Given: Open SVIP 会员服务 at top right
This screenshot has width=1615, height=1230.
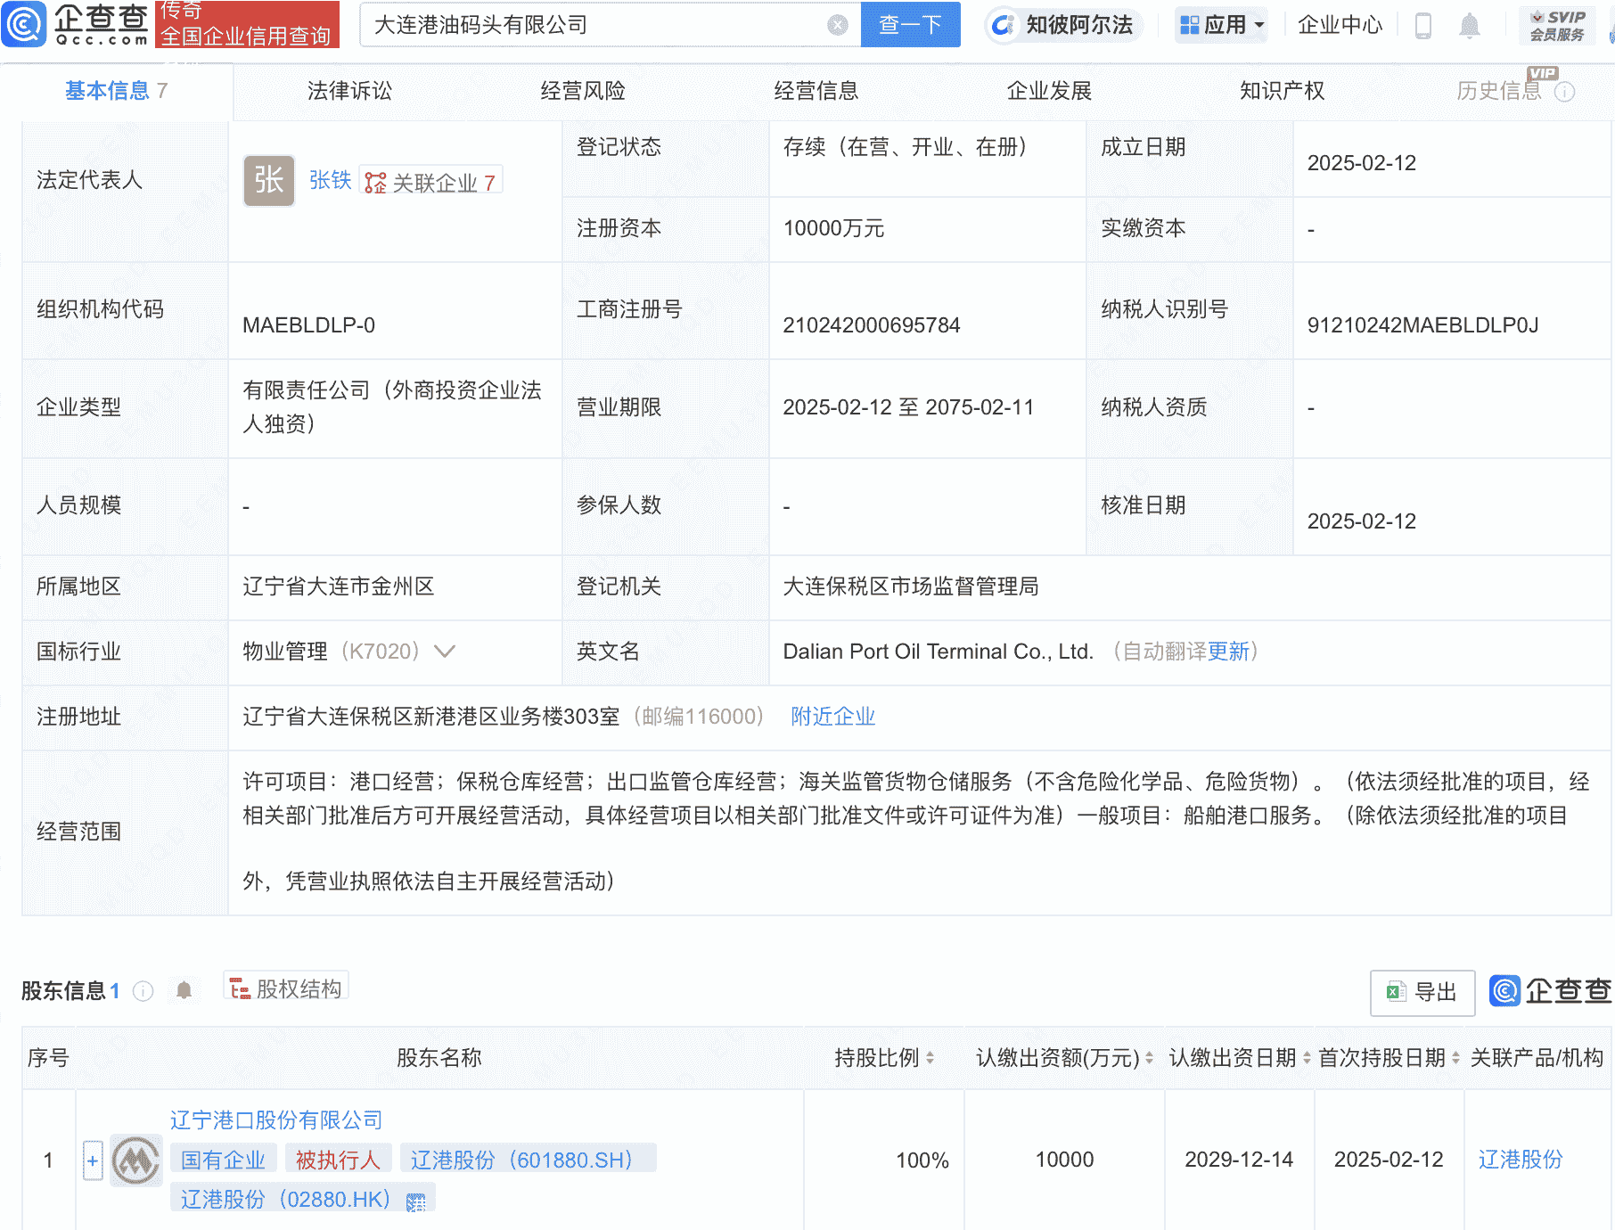Looking at the screenshot, I should tap(1555, 25).
